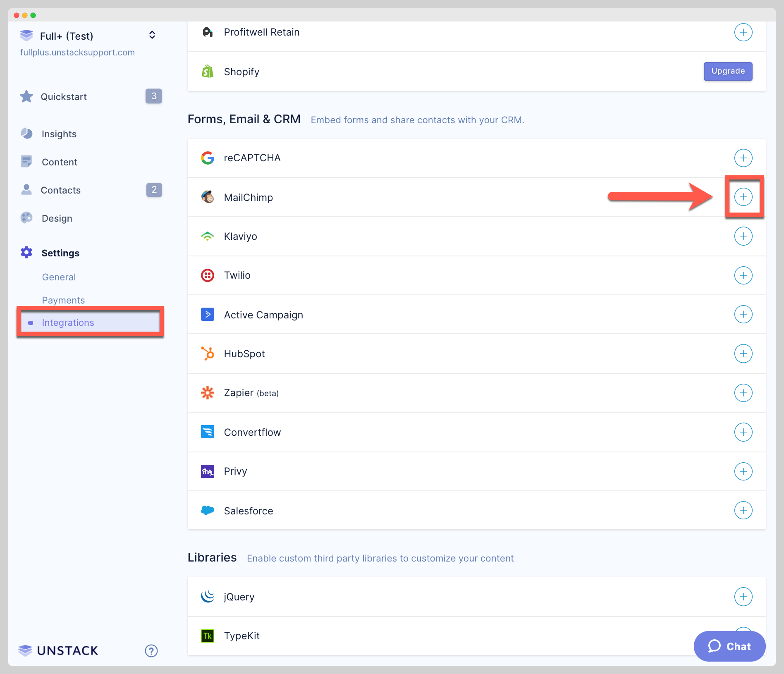Click Upgrade next to Shopify

point(728,71)
